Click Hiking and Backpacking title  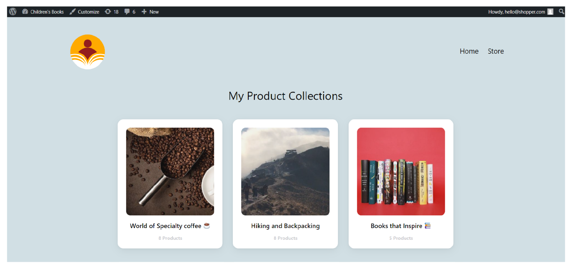(285, 226)
